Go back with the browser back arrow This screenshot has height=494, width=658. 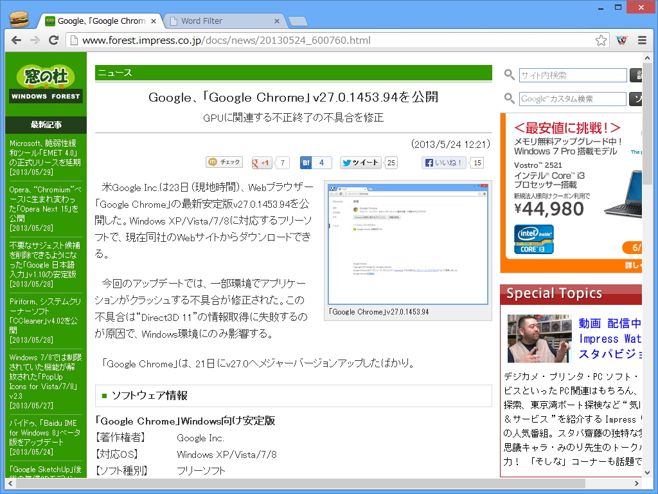point(16,41)
